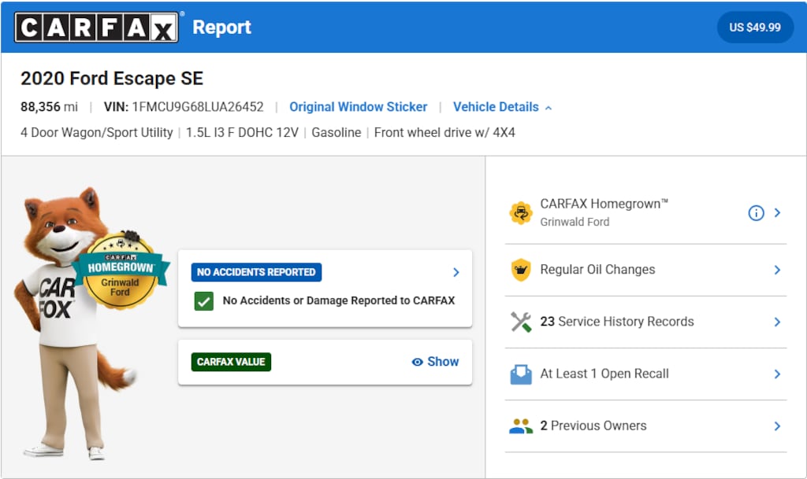This screenshot has width=807, height=479.
Task: Expand the At Least 1 Open Recall chevron
Action: 777,374
